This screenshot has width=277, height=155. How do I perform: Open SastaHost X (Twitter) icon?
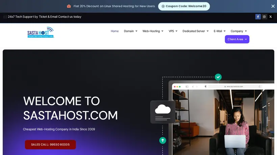pyautogui.click(x=271, y=17)
